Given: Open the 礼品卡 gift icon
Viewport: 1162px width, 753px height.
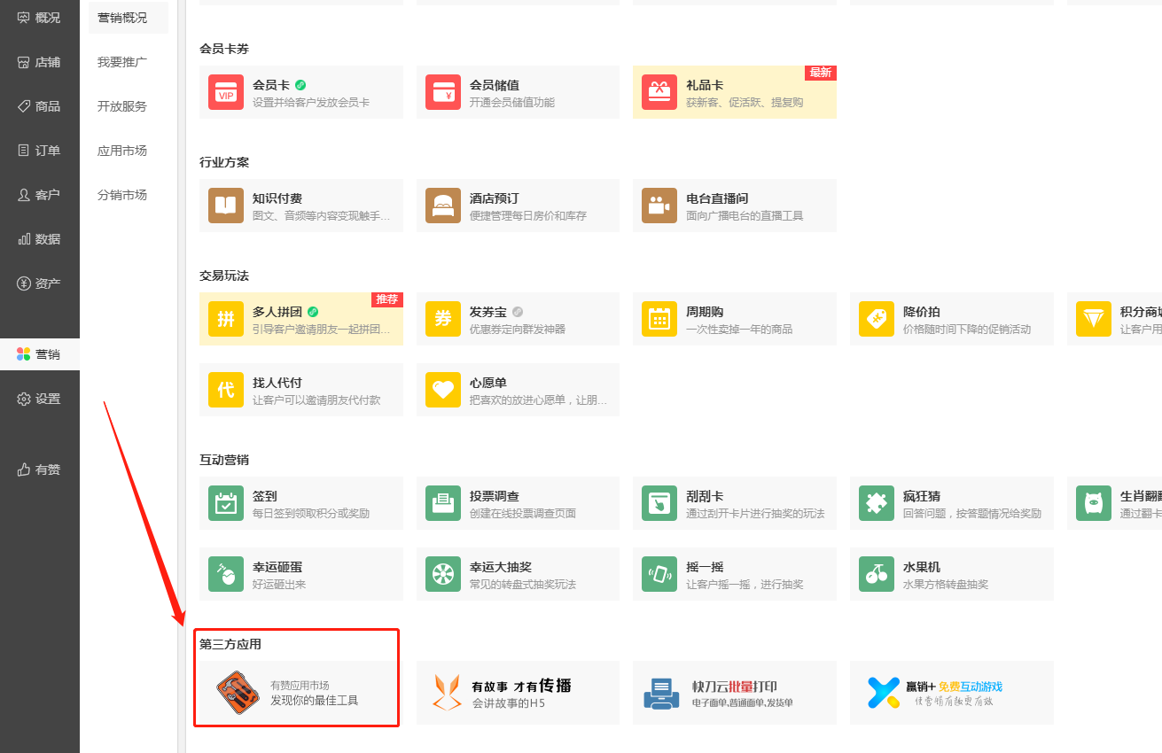Looking at the screenshot, I should click(x=659, y=92).
